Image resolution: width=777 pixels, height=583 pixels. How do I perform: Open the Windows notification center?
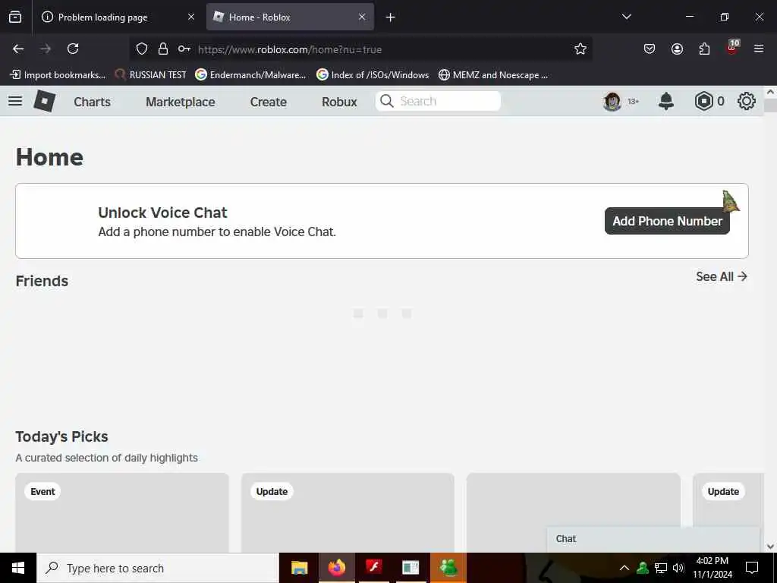[x=752, y=568]
